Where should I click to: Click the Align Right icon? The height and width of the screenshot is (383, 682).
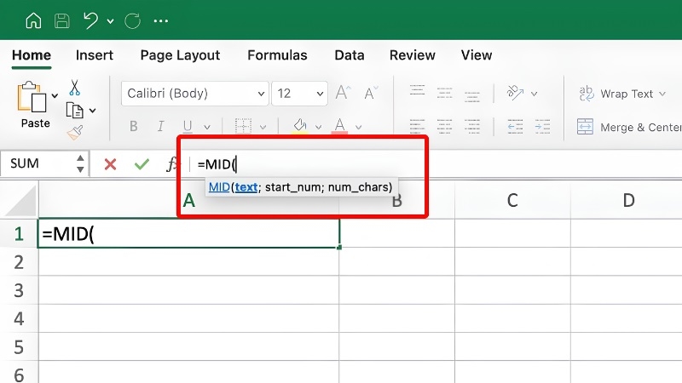click(x=472, y=126)
